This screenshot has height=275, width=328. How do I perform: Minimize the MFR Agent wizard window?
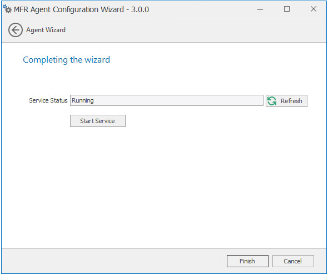tap(260, 9)
